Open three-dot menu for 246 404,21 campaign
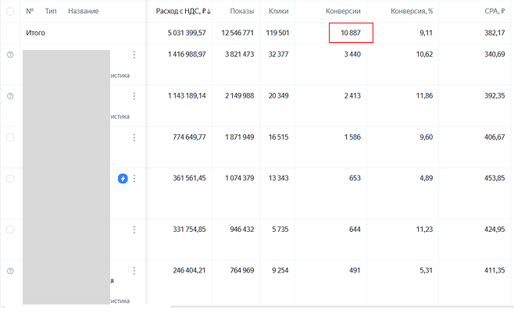The image size is (514, 317). (134, 271)
